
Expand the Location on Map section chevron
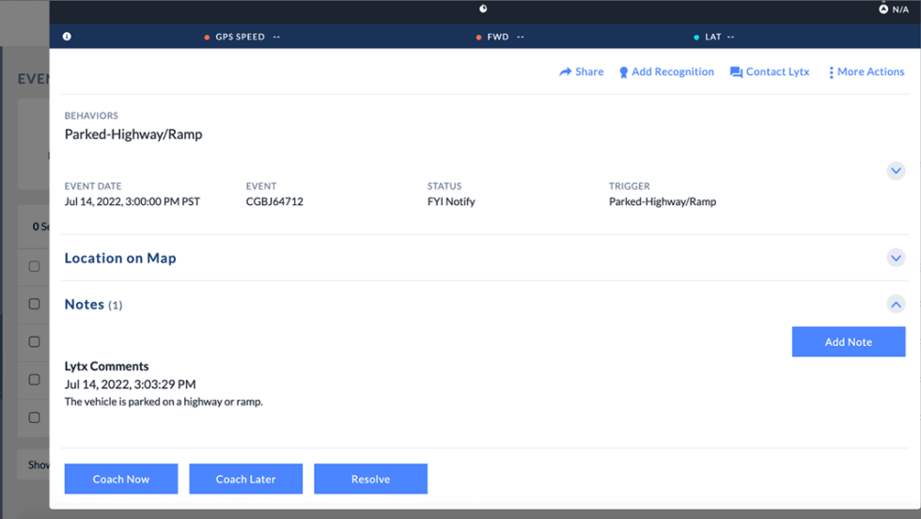tap(896, 258)
